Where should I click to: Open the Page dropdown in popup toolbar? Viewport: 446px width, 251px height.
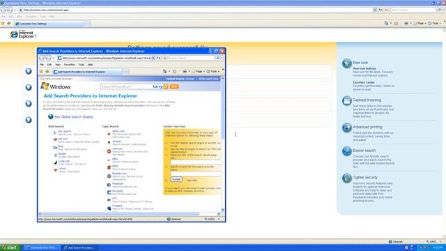point(199,71)
